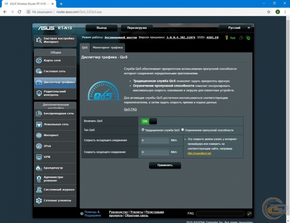Click the browser address bar URL

pos(79,12)
